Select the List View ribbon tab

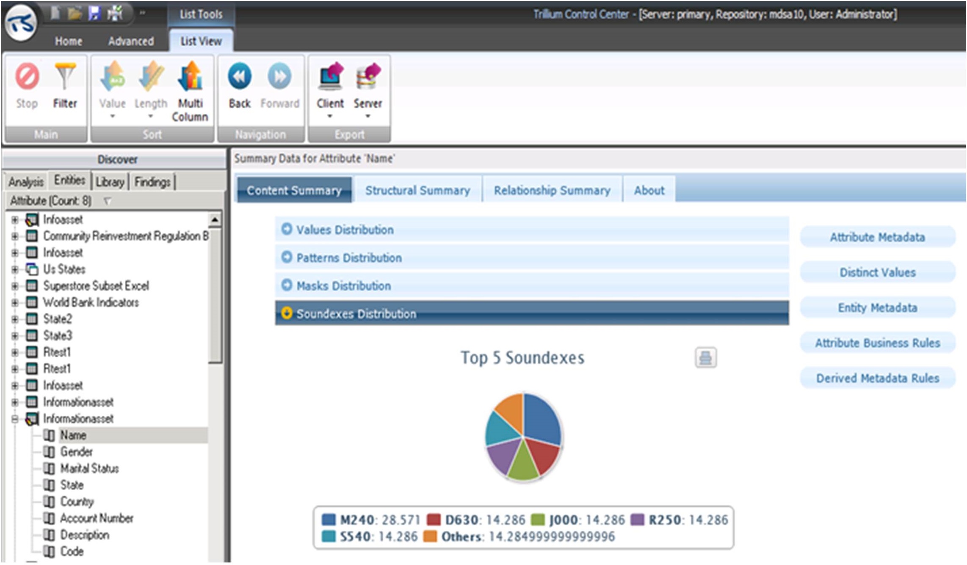click(x=201, y=41)
